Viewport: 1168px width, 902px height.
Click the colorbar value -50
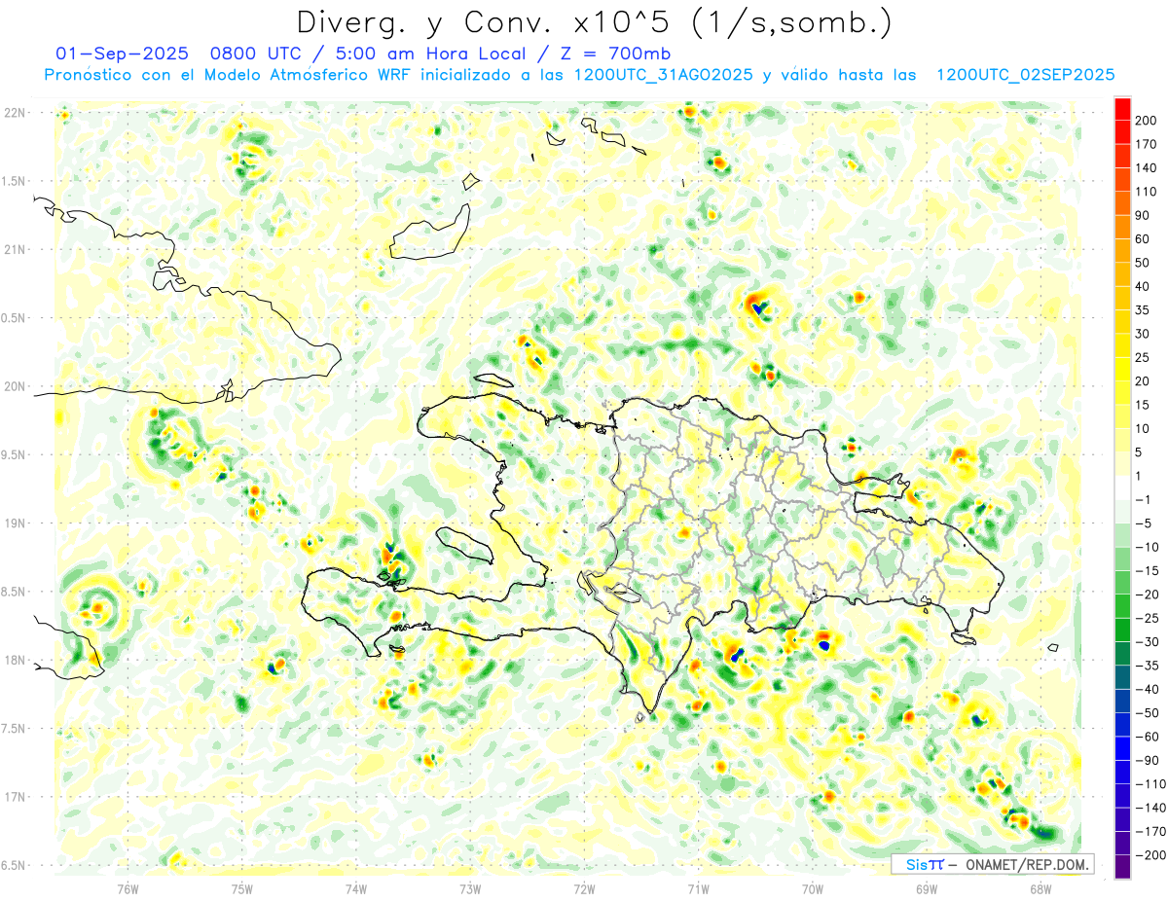pos(1149,714)
